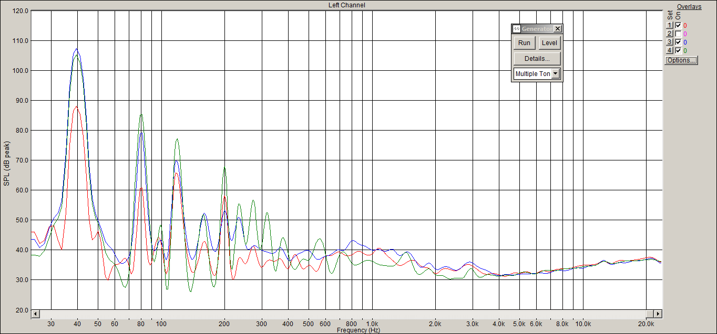Click the 110.0 SPL axis tick label
Screen dimensions: 717x334
pyautogui.click(x=20, y=40)
